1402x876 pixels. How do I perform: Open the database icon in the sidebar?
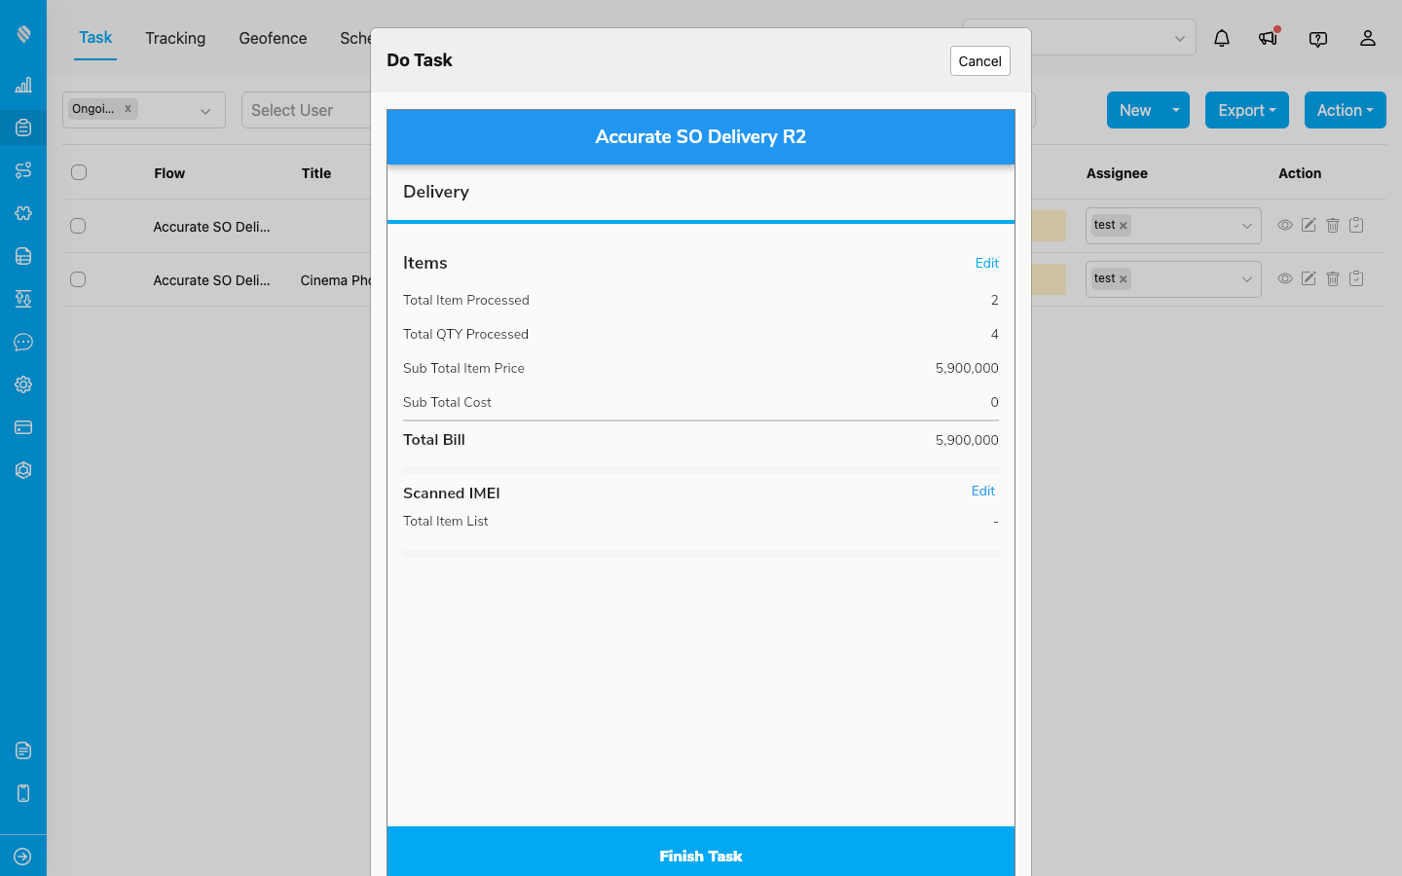tap(23, 256)
